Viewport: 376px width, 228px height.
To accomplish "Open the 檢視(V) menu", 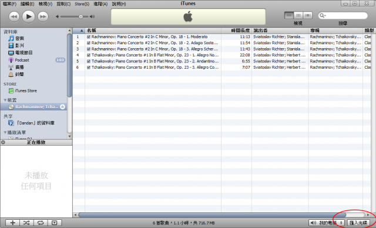I will point(45,4).
